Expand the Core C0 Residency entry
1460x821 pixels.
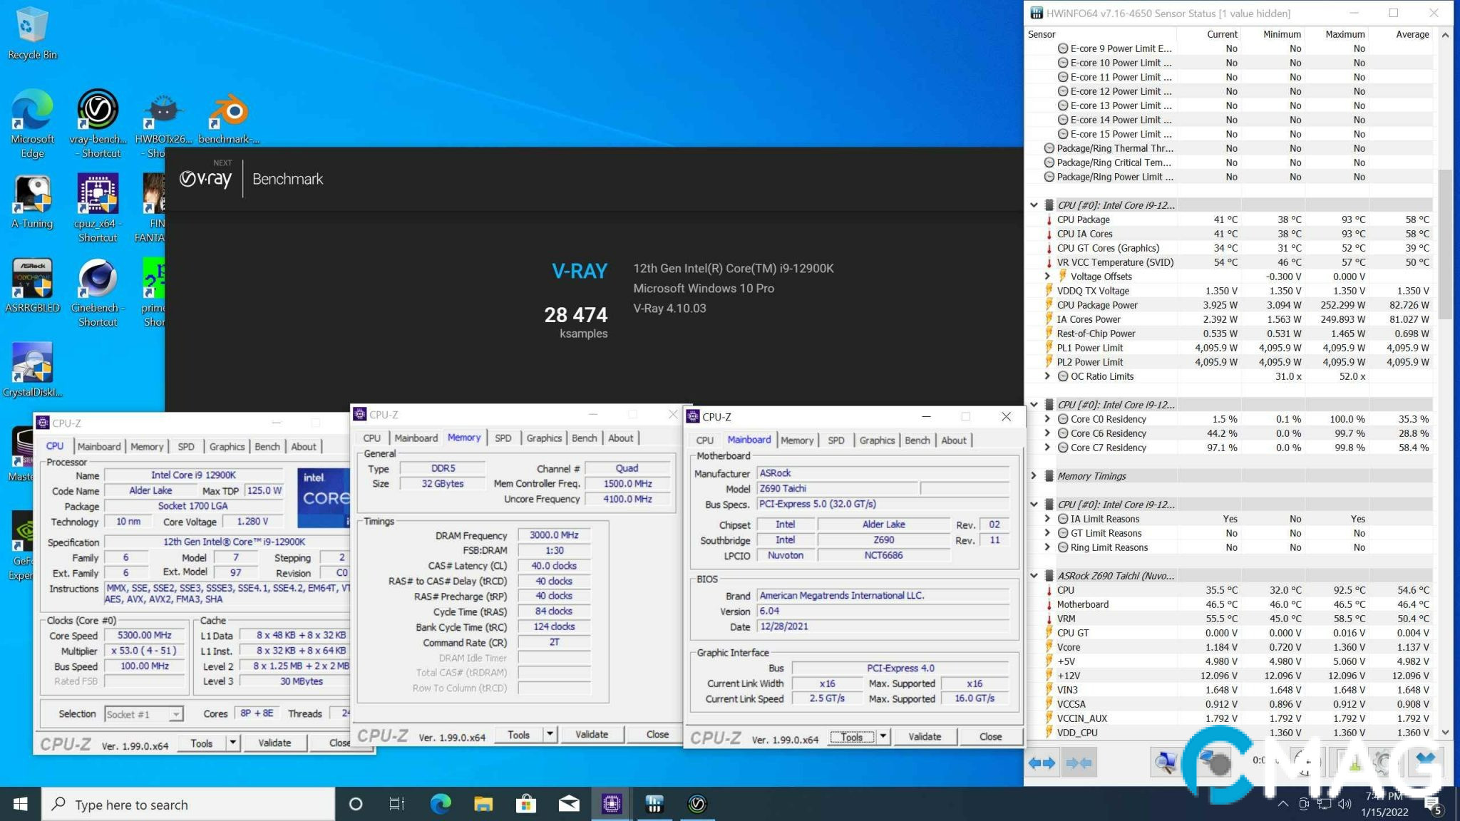1047,419
